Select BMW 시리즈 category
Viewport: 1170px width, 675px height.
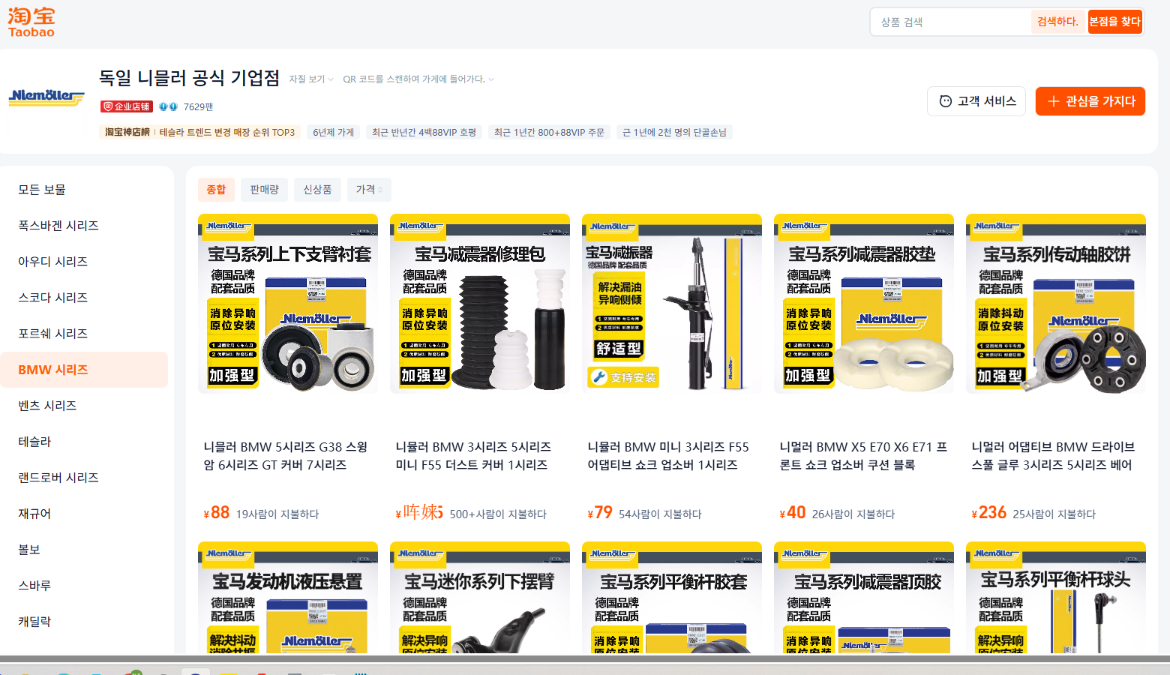pyautogui.click(x=84, y=370)
